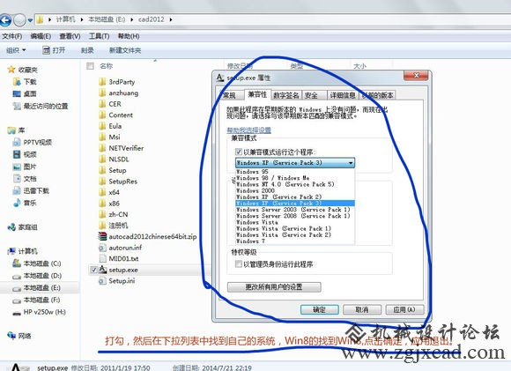Open the 组织 dropdown in the toolbar

pyautogui.click(x=16, y=50)
